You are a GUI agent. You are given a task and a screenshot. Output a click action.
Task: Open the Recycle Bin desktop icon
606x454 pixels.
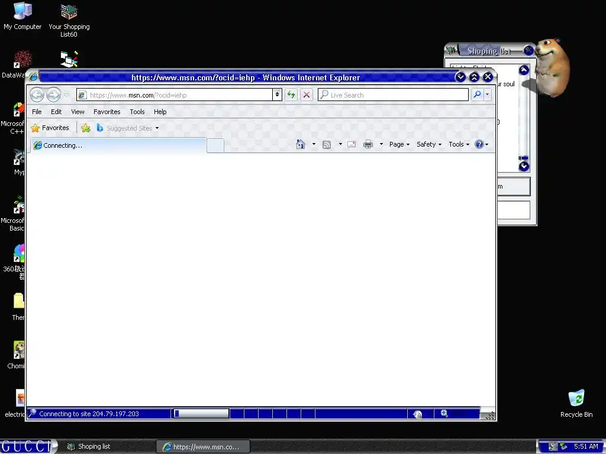(x=576, y=403)
